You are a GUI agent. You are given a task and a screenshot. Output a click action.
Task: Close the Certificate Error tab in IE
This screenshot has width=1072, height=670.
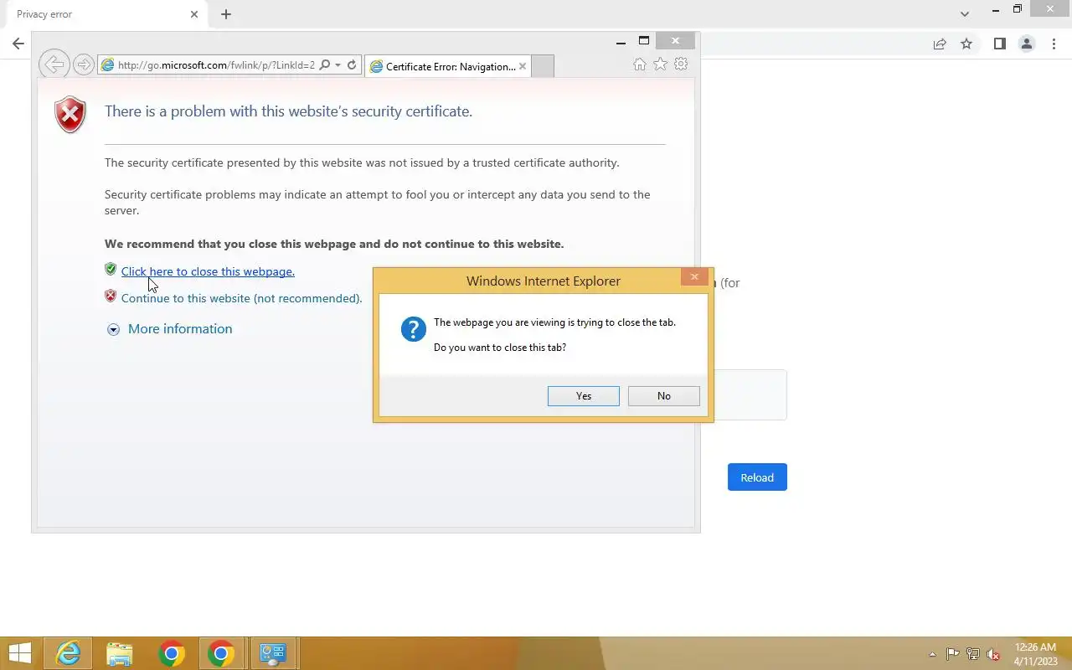pyautogui.click(x=523, y=66)
